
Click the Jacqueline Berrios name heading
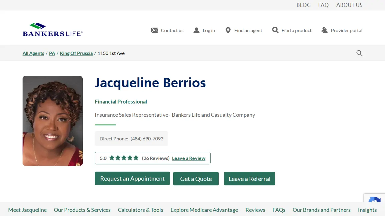click(x=150, y=83)
